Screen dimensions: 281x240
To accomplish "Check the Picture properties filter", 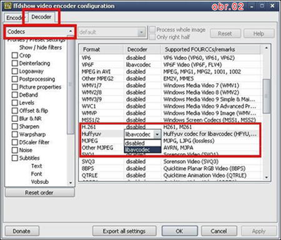I will (x=15, y=87).
